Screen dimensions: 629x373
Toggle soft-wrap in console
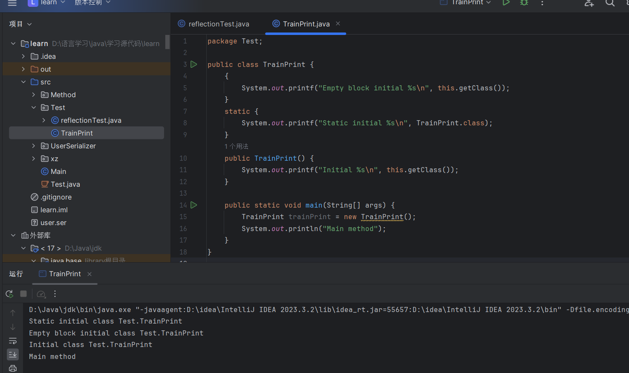13,341
